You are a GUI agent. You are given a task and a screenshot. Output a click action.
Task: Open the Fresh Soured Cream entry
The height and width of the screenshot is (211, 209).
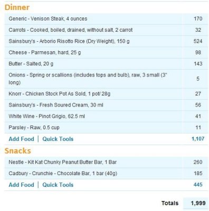coord(56,105)
